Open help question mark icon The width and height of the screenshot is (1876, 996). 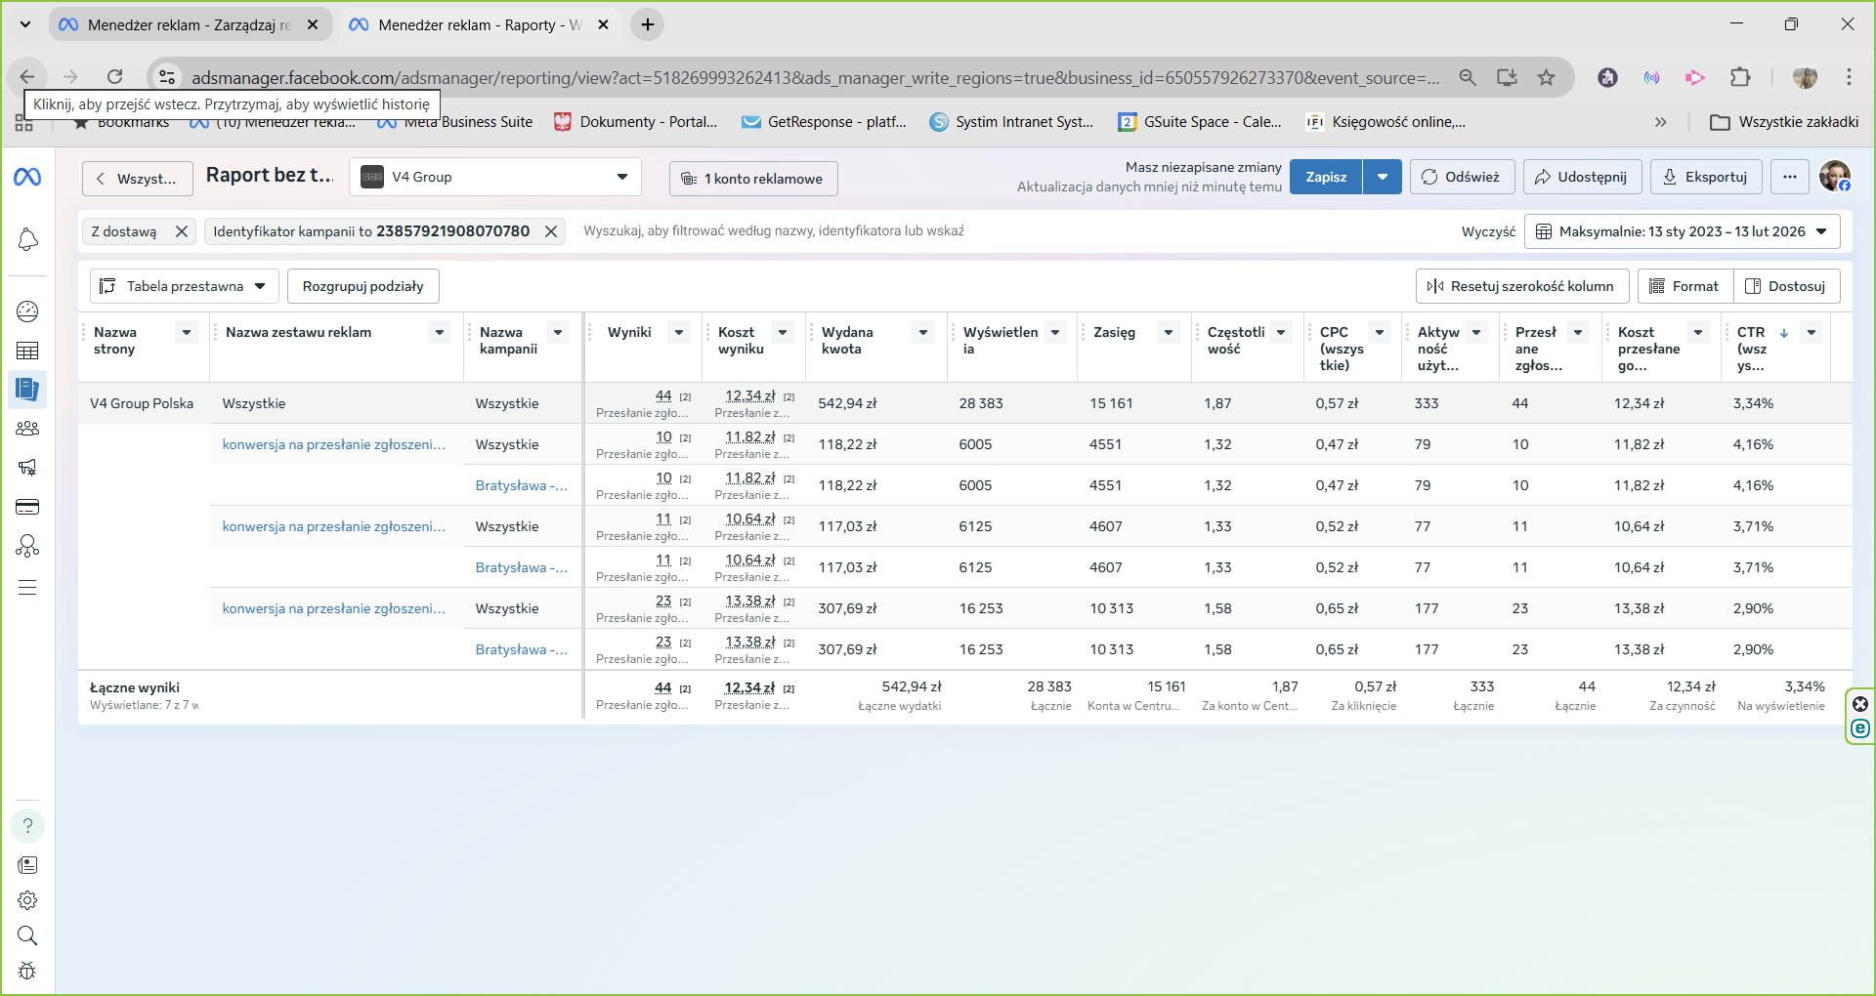[x=27, y=826]
